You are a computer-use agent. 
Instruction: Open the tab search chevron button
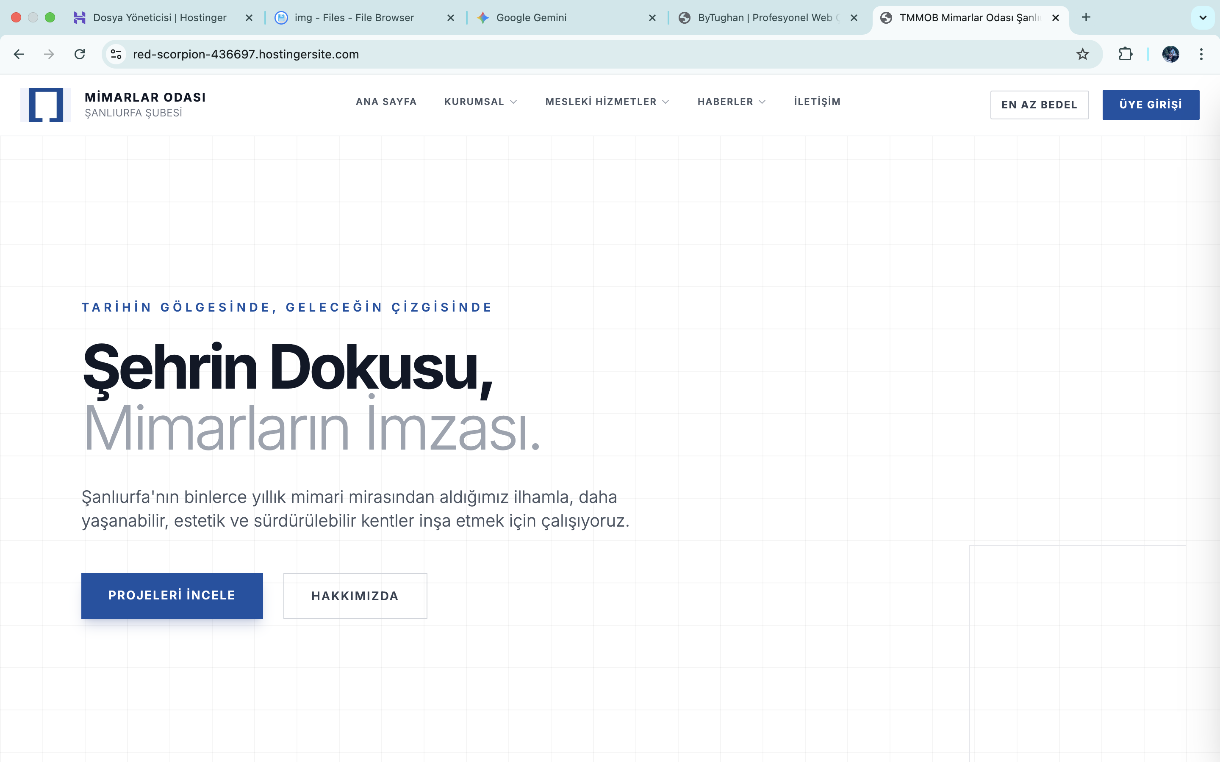tap(1202, 18)
